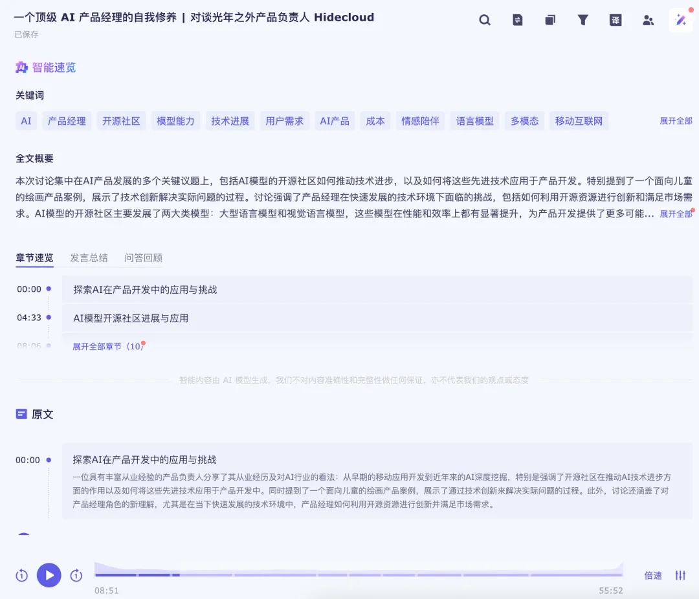Click the translate (译) icon
The height and width of the screenshot is (599, 699).
click(616, 20)
